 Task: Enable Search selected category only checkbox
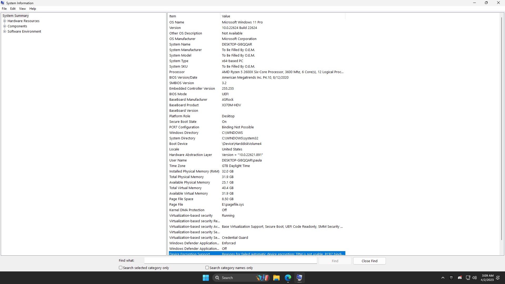[x=121, y=268]
